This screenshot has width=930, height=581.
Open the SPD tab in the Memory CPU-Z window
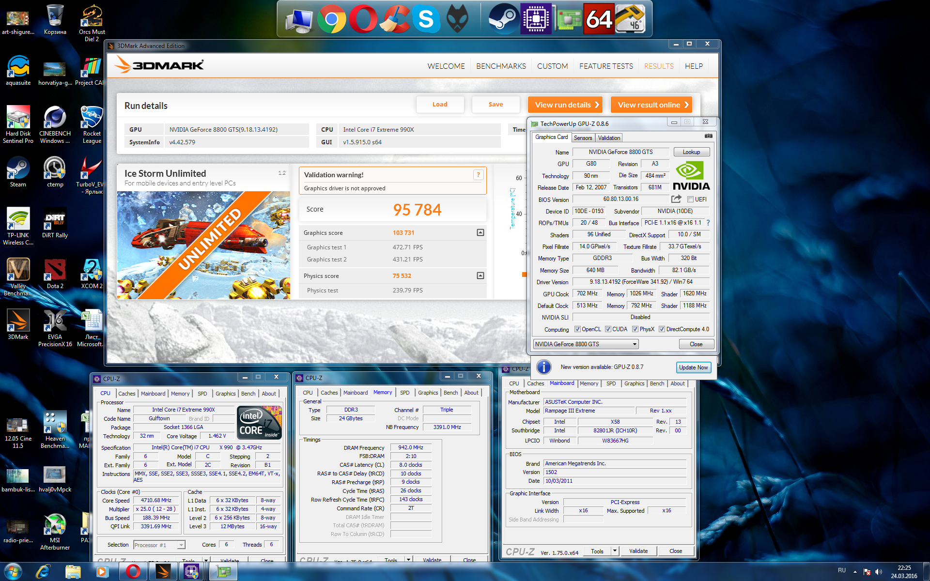[x=404, y=393]
